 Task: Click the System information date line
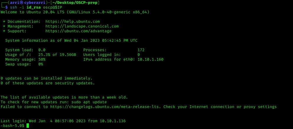(x=71, y=41)
